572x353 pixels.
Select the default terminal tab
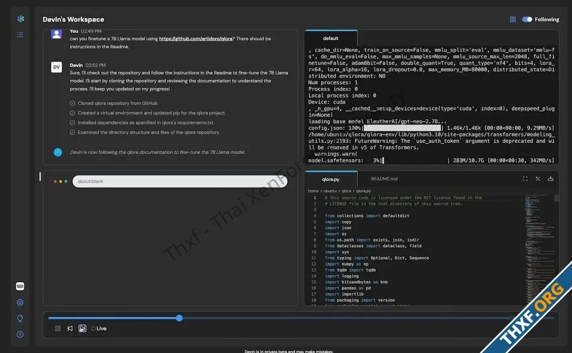[x=331, y=39]
